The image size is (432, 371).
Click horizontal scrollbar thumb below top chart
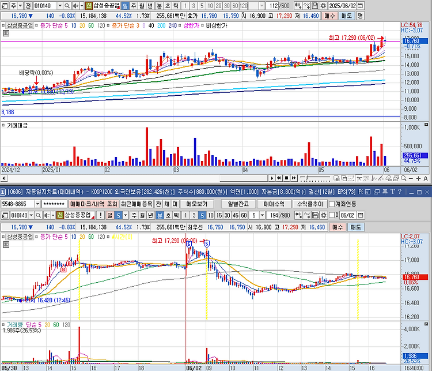click(244, 178)
